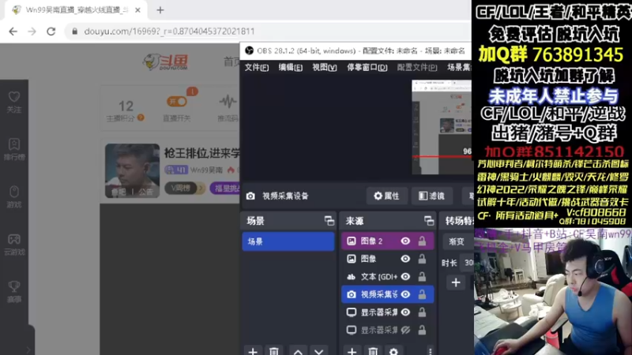Close the Wn99 browser tab

137,10
